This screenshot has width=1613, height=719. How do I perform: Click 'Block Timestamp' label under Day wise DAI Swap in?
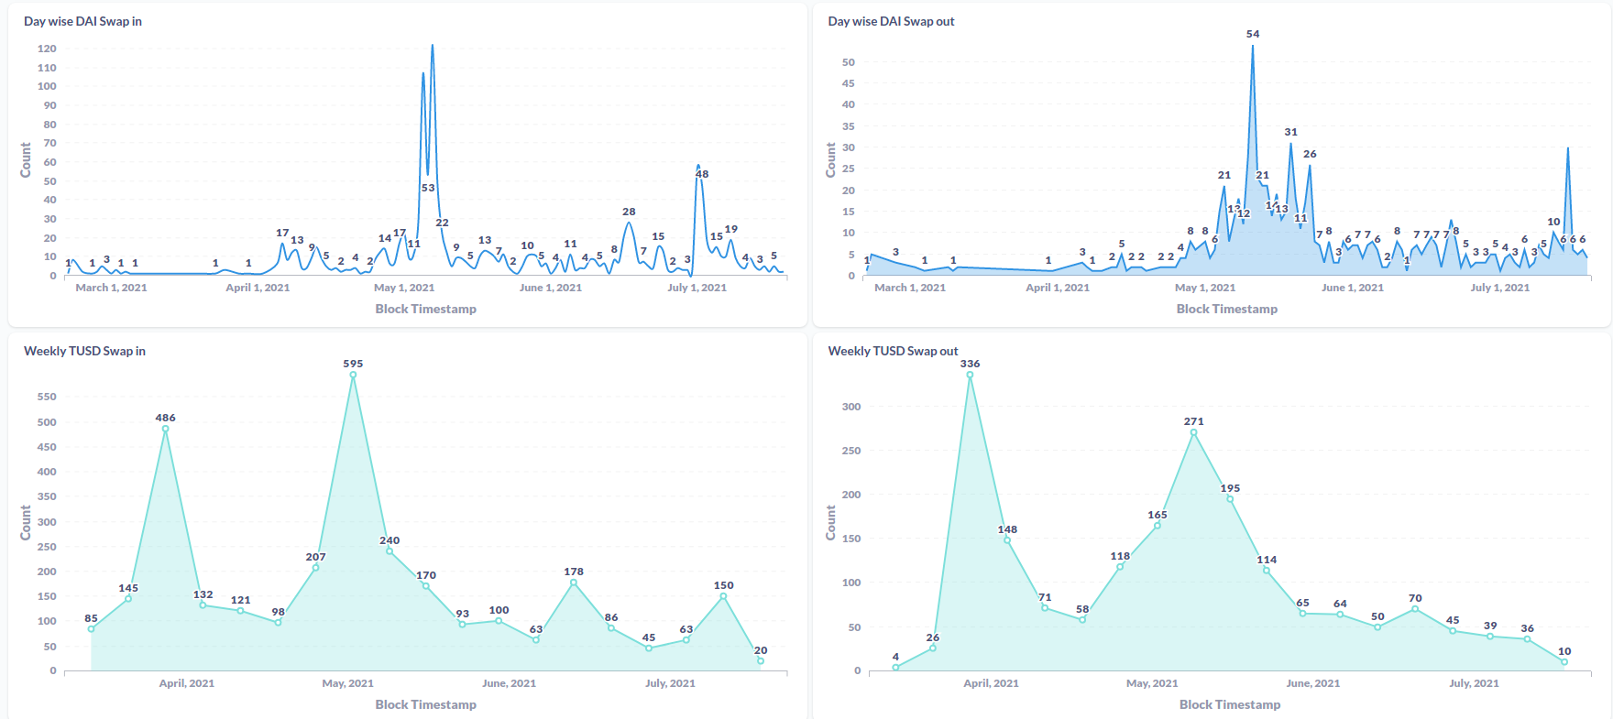tap(426, 309)
